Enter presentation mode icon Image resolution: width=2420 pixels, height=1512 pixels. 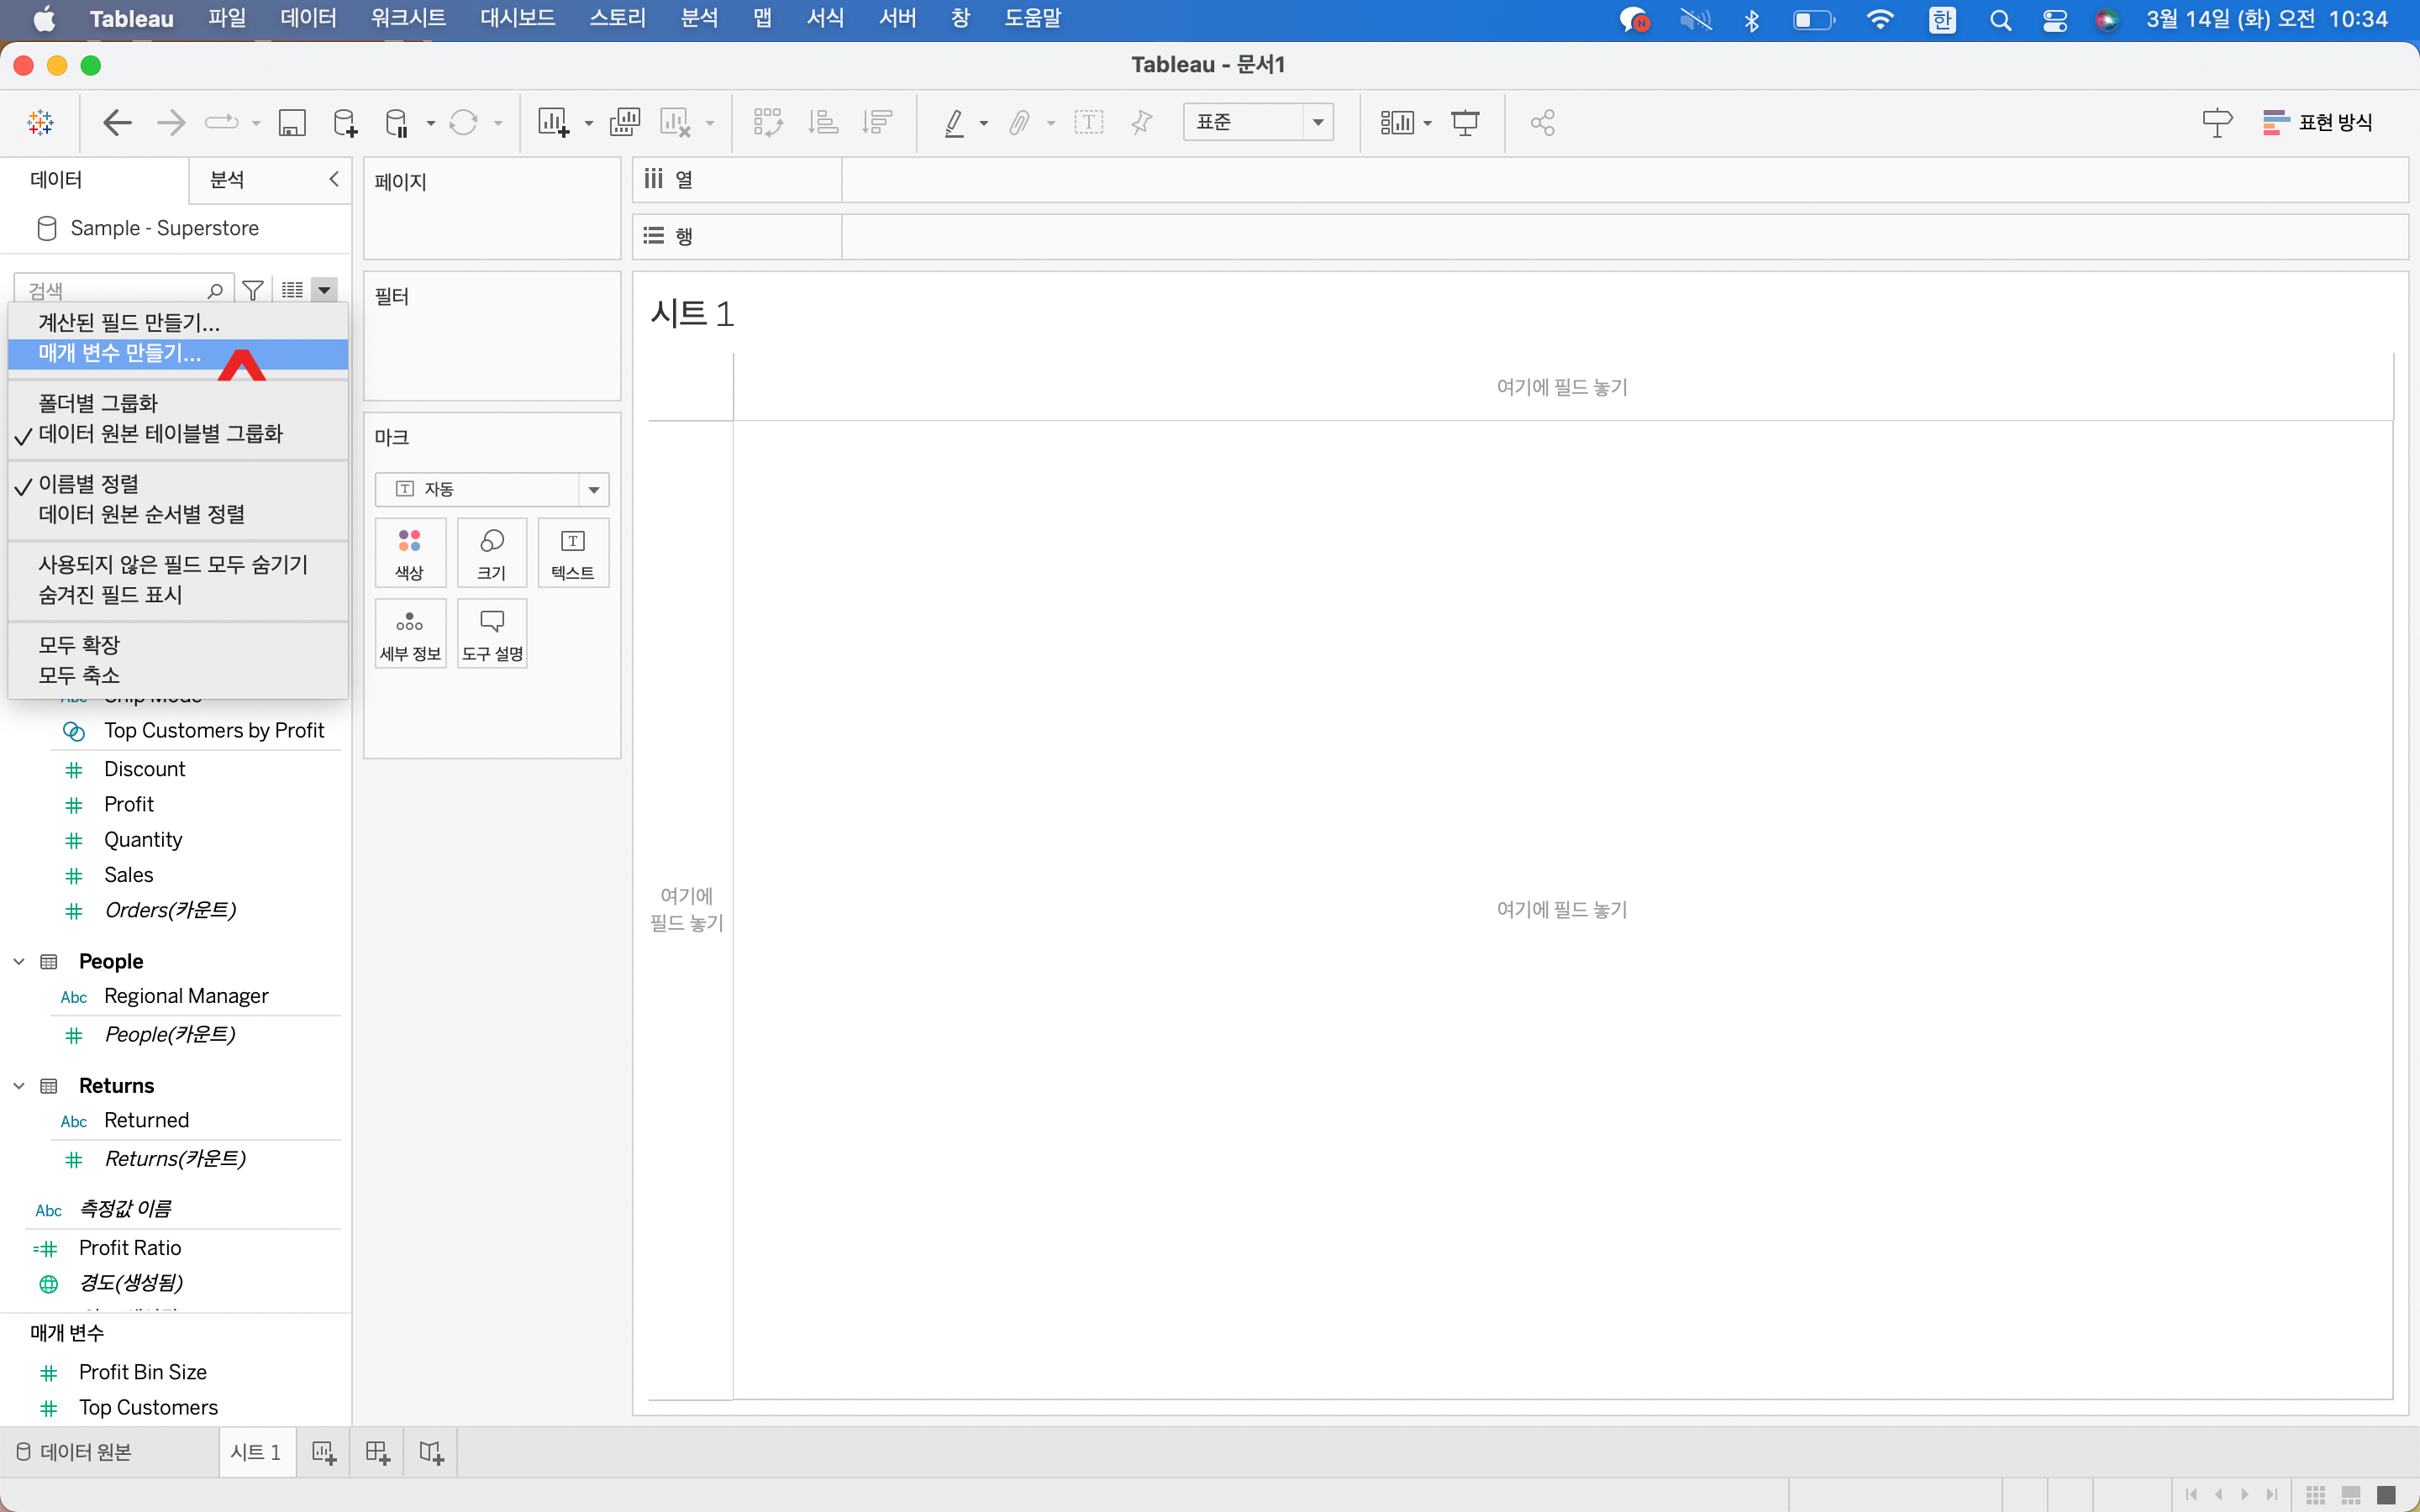click(1465, 122)
